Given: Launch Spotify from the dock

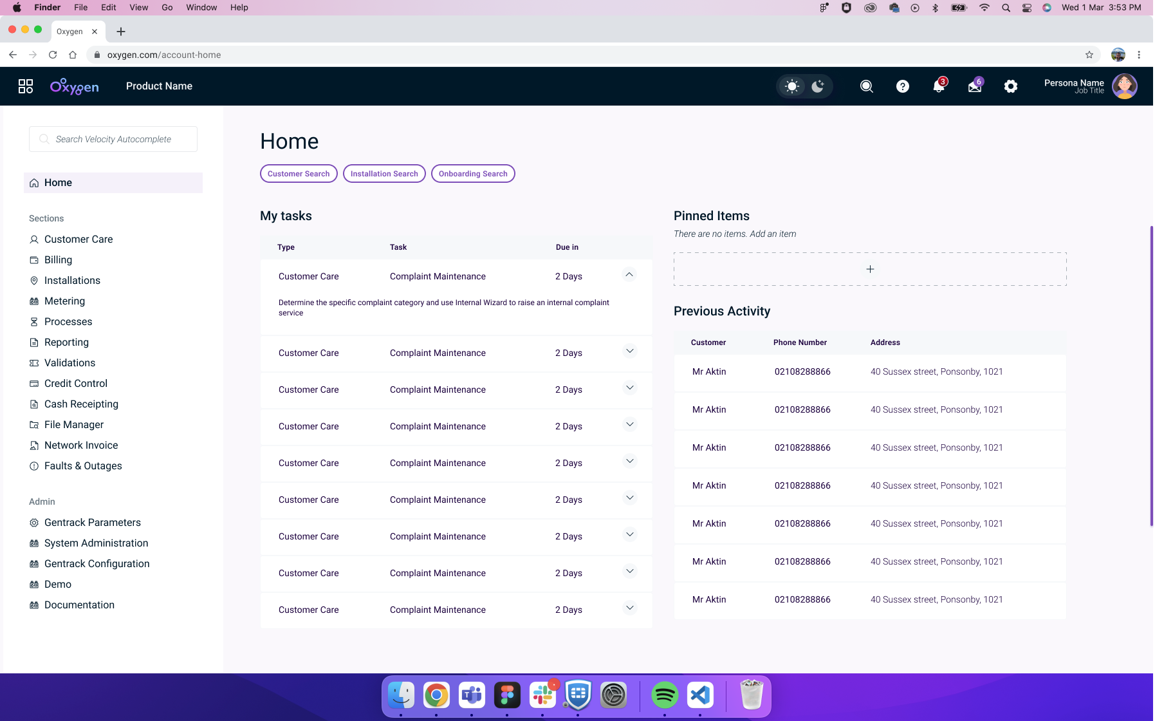Looking at the screenshot, I should click(x=664, y=695).
